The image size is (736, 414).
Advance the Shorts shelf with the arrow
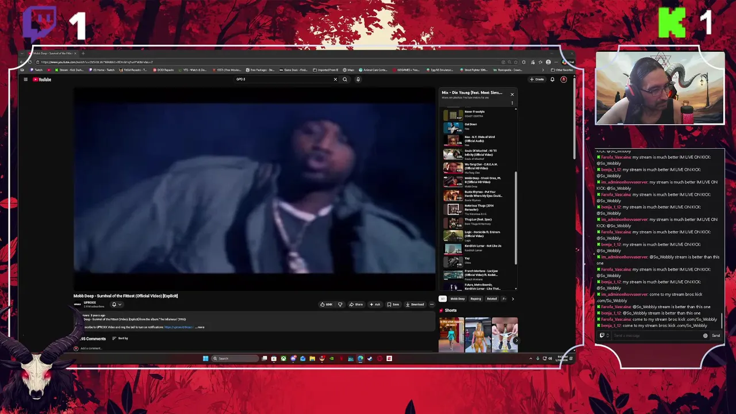coord(516,340)
